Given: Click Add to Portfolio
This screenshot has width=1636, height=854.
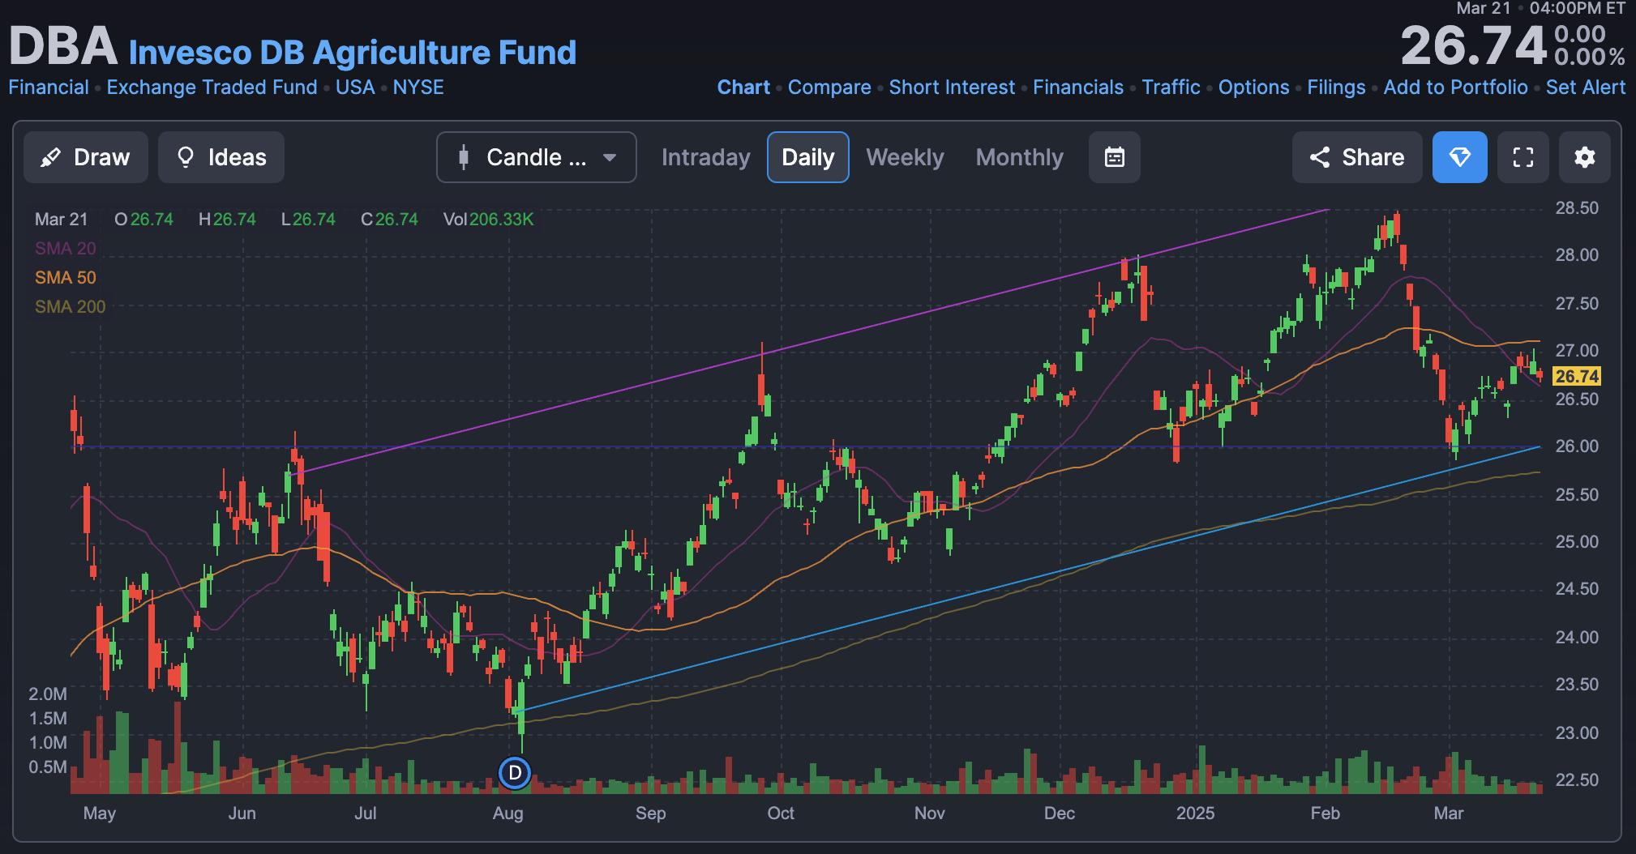Looking at the screenshot, I should click(x=1455, y=88).
